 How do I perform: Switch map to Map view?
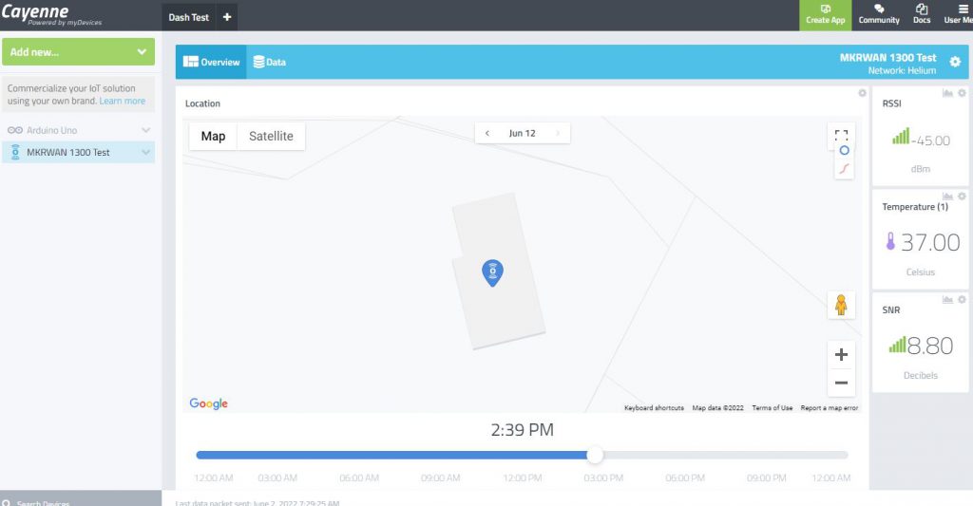coord(213,136)
